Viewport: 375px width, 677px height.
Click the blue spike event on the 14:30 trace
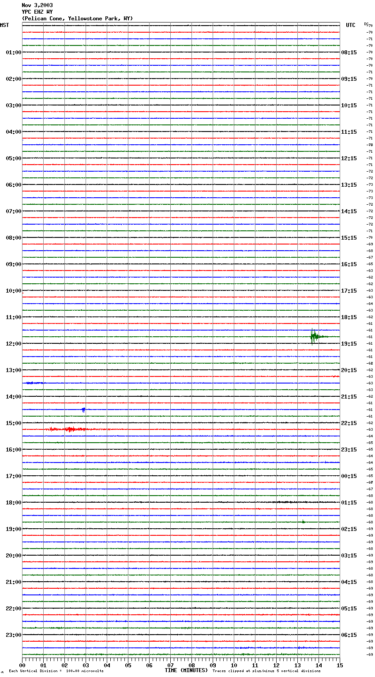tap(83, 410)
